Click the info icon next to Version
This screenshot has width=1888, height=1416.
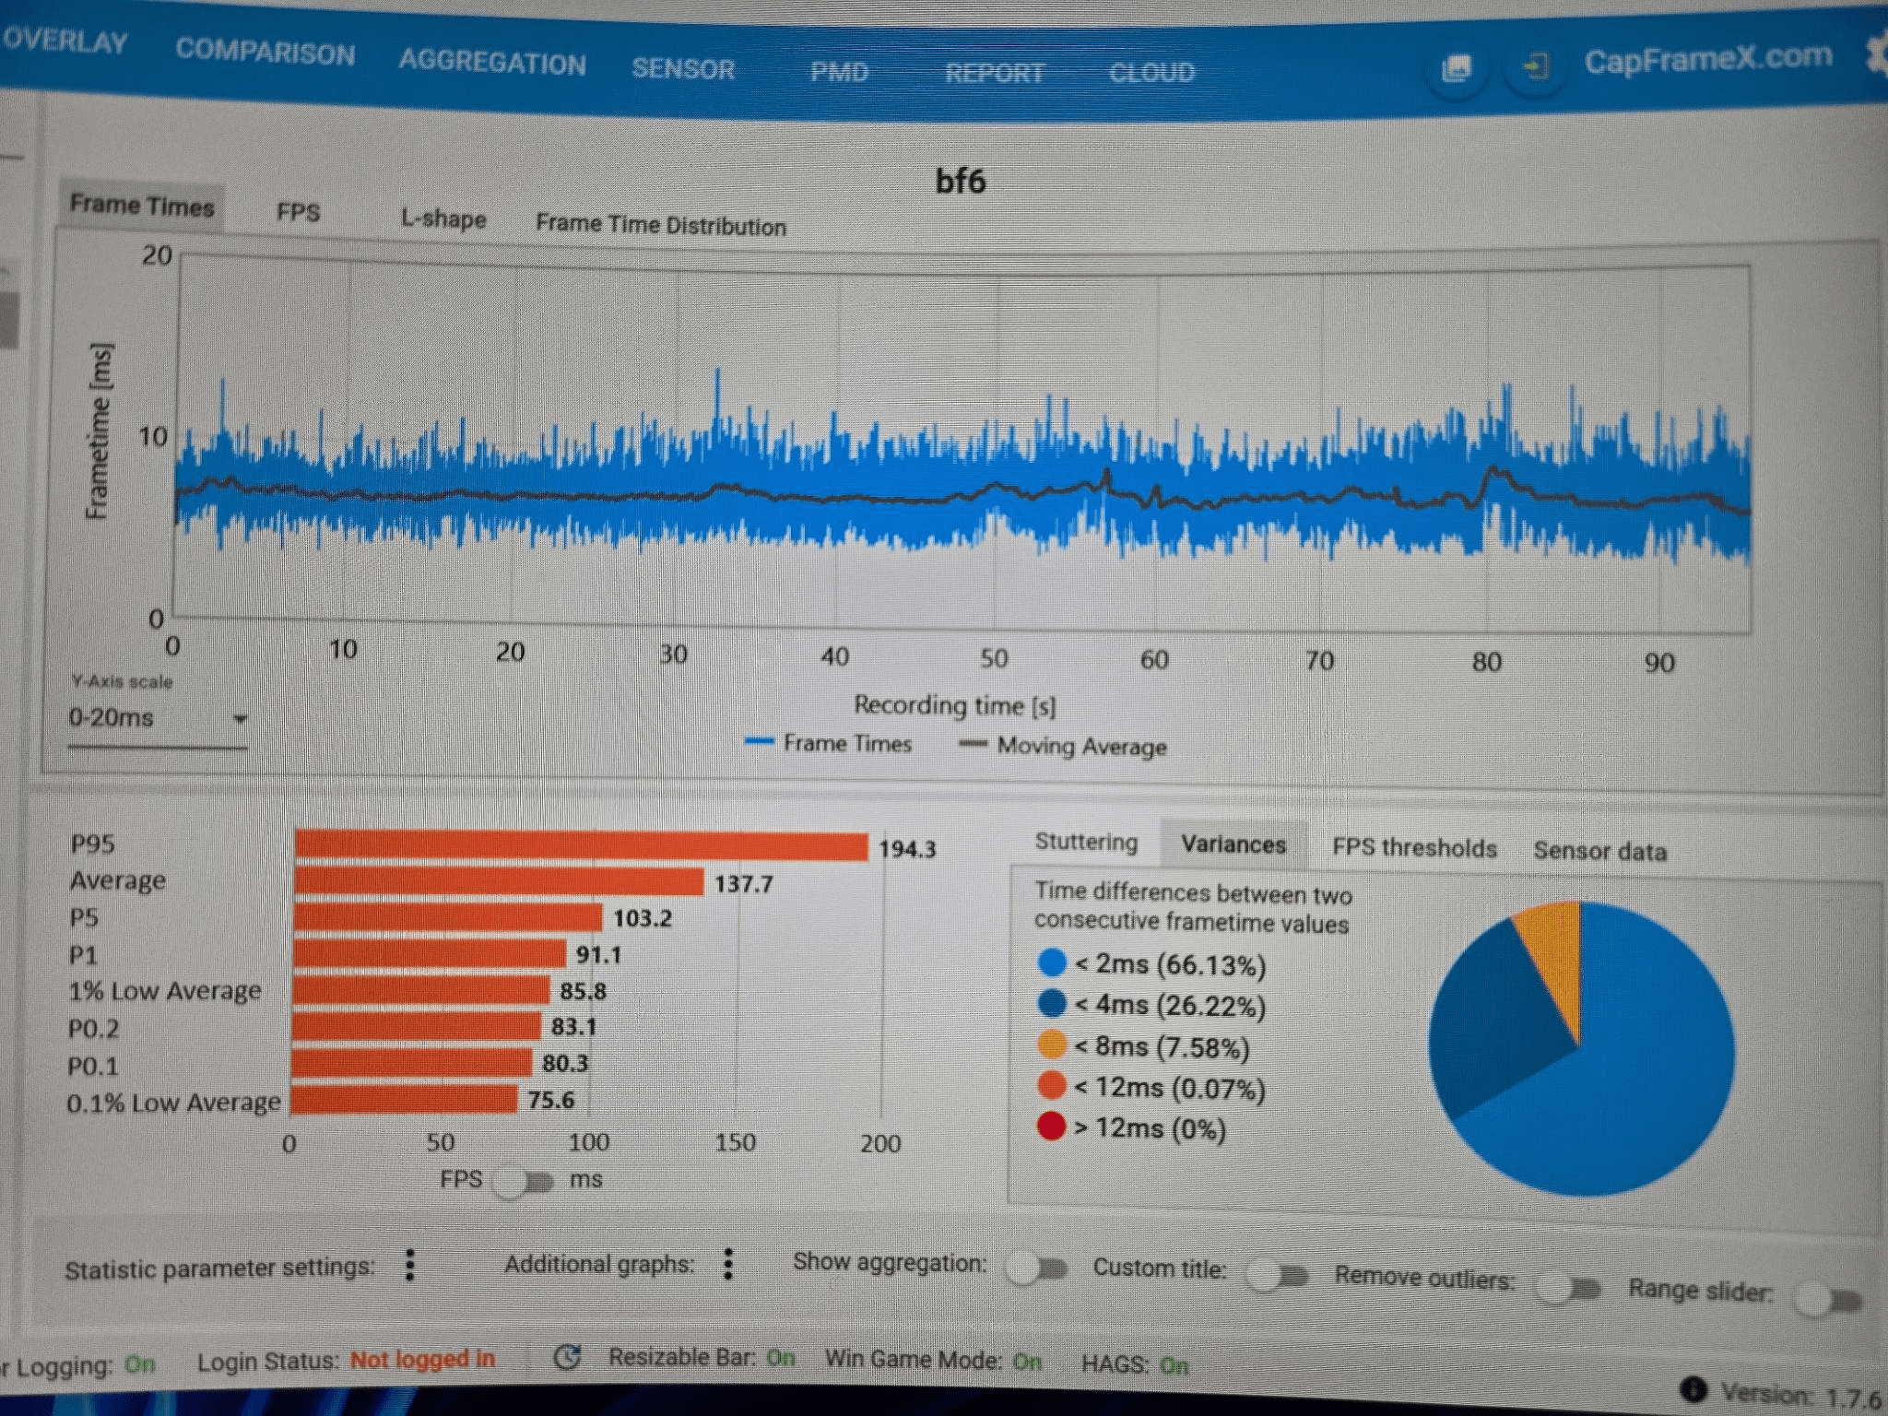click(1693, 1389)
